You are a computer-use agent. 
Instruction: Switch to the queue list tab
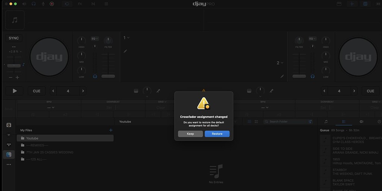pyautogui.click(x=344, y=122)
